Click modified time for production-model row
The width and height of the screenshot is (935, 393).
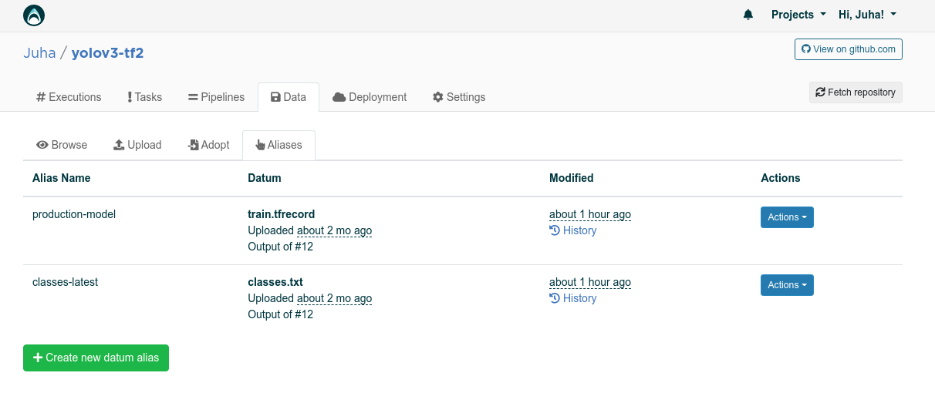tap(590, 214)
